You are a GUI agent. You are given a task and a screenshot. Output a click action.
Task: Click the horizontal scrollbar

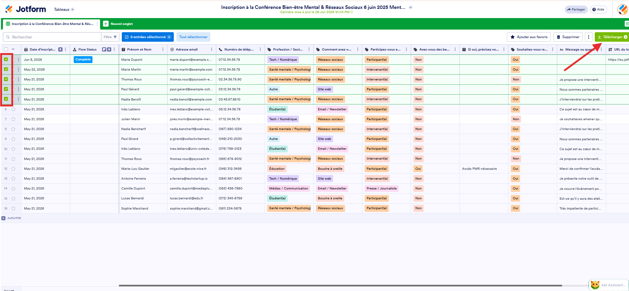[340, 285]
